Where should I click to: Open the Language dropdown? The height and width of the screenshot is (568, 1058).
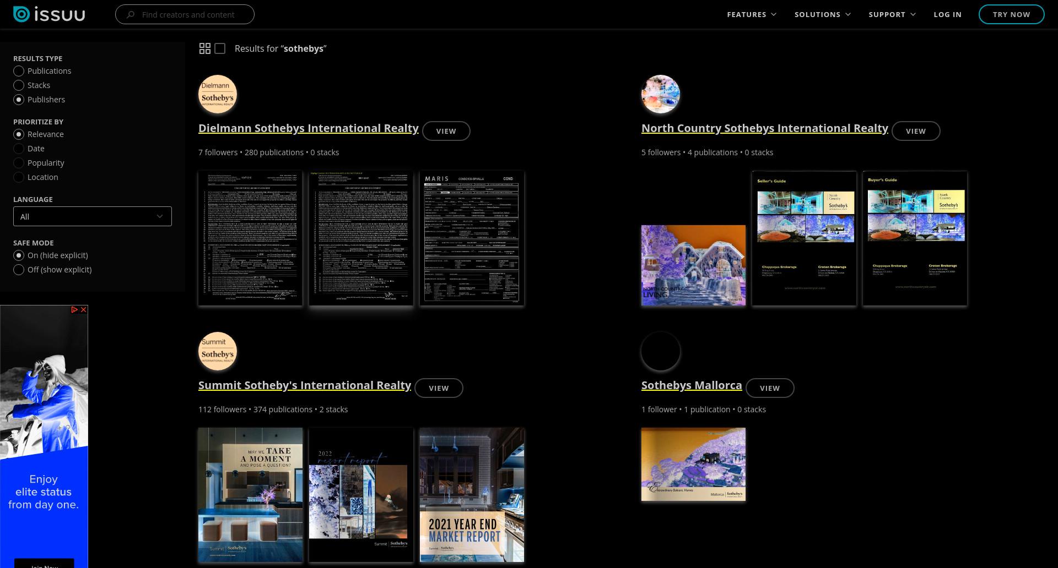pyautogui.click(x=93, y=216)
